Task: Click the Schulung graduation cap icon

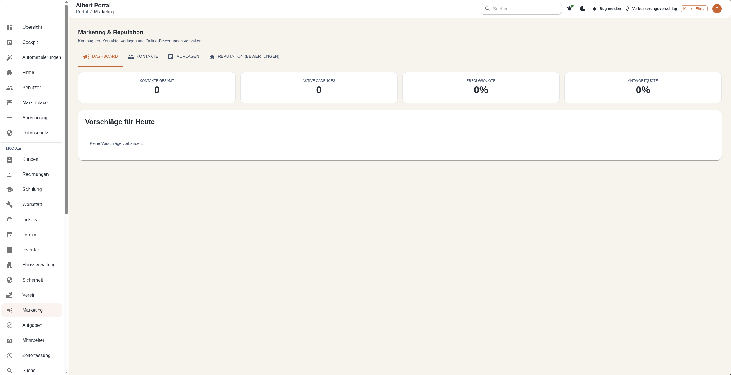Action: 10,190
